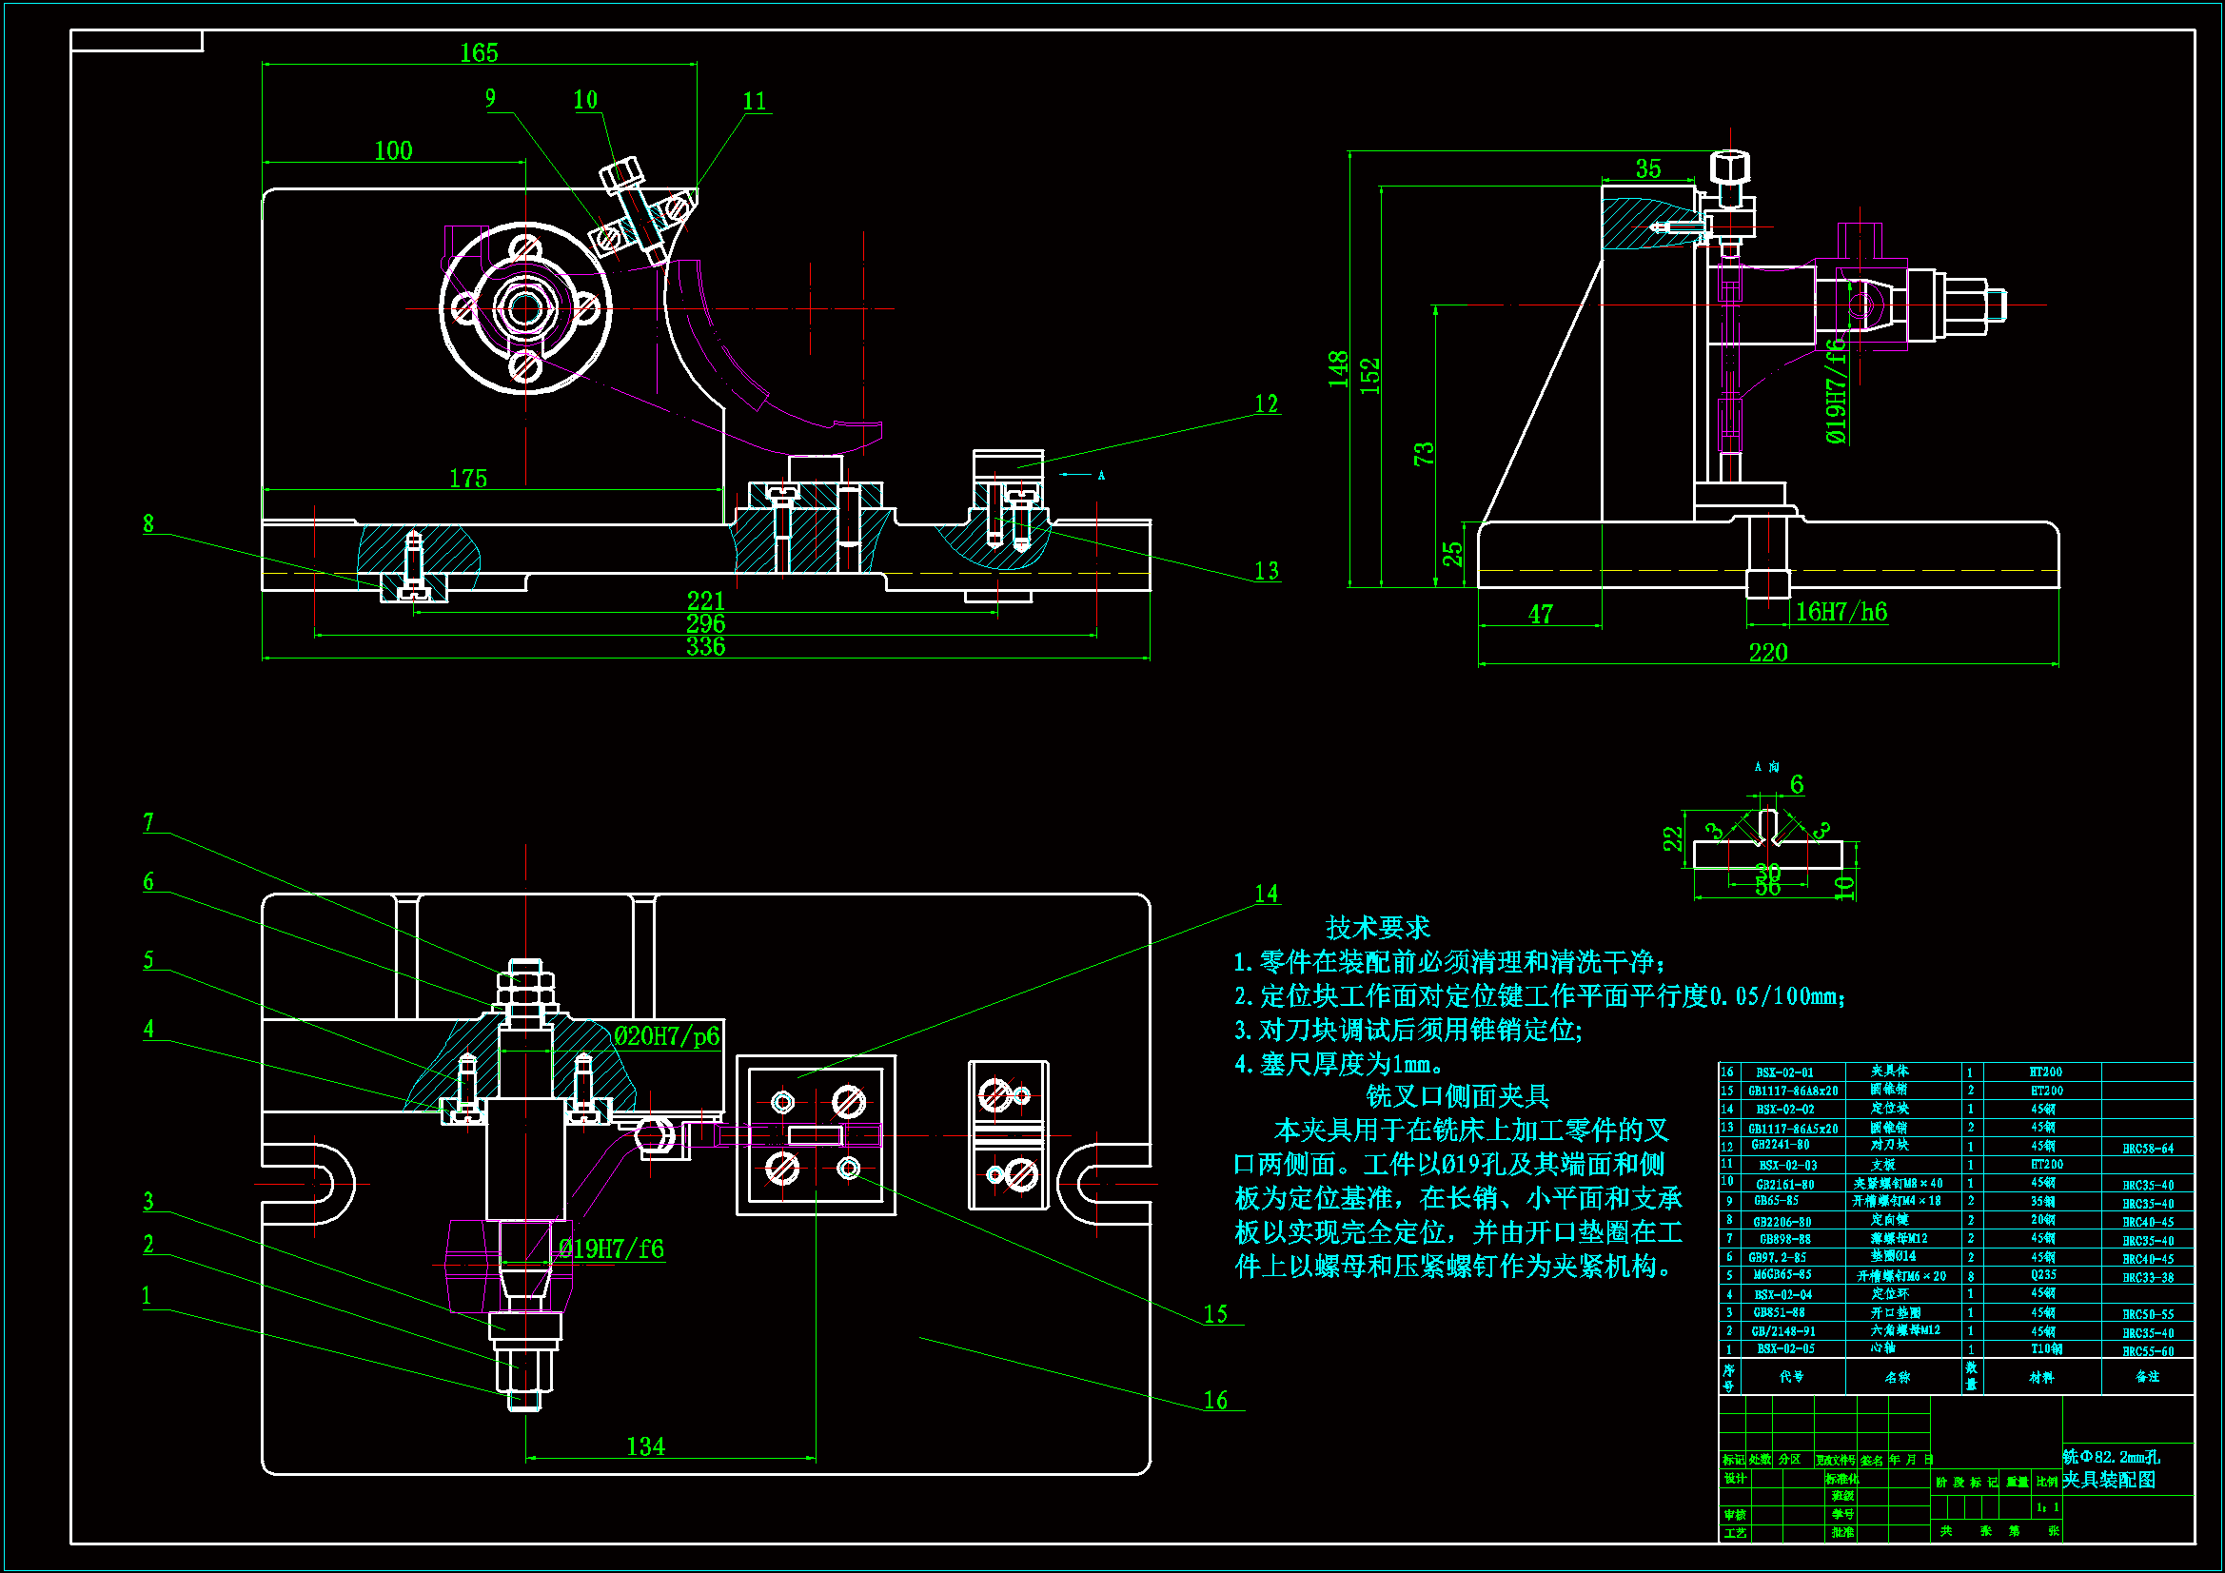Select the 336 overall length dimension
The width and height of the screenshot is (2225, 1573).
705,646
